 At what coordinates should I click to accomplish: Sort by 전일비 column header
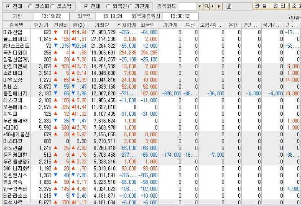click(x=61, y=25)
